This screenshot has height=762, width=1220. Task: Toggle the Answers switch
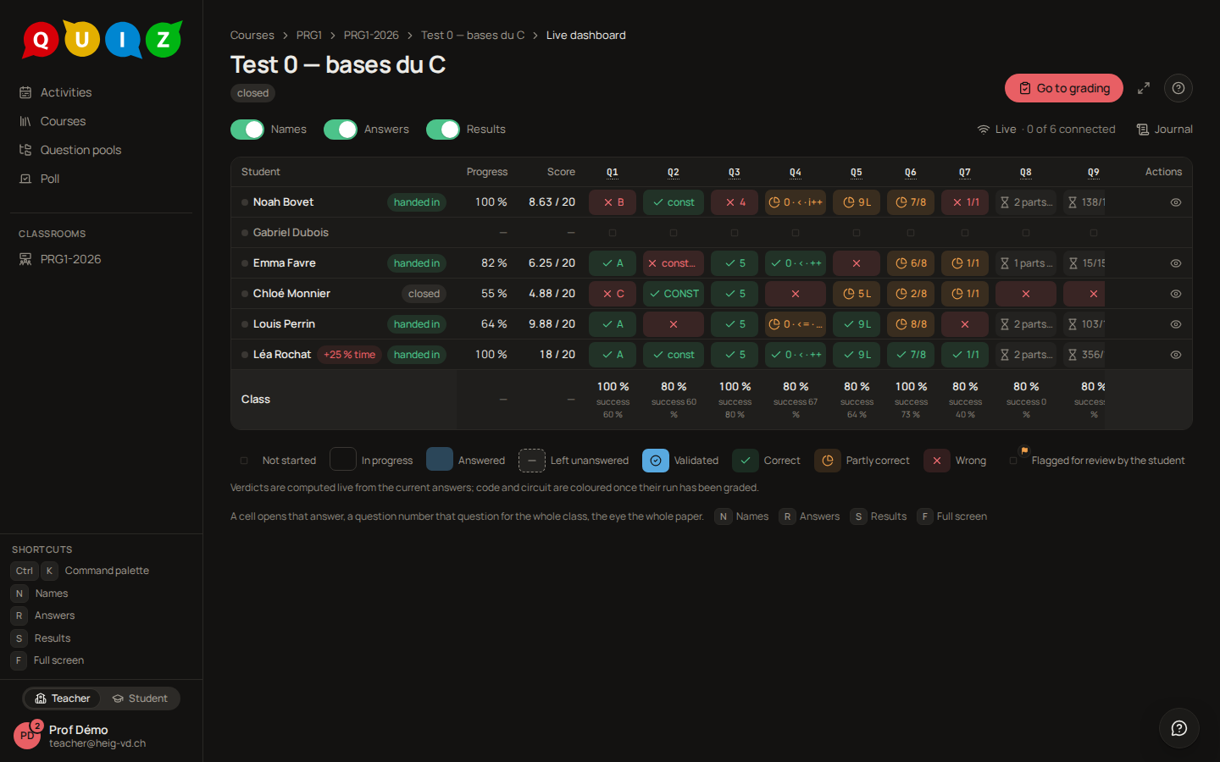point(341,130)
